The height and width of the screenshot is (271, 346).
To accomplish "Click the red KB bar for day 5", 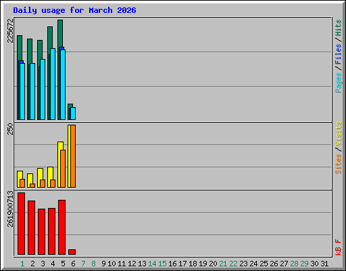I will click(x=62, y=227).
